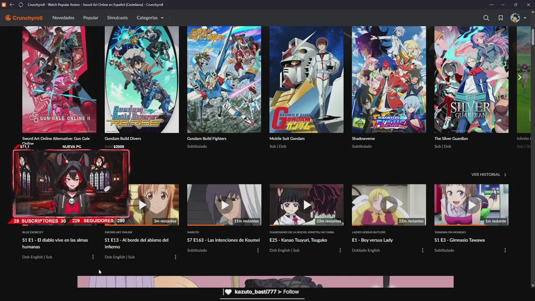Open VER HISTORIAL link
The width and height of the screenshot is (535, 301).
coord(489,174)
